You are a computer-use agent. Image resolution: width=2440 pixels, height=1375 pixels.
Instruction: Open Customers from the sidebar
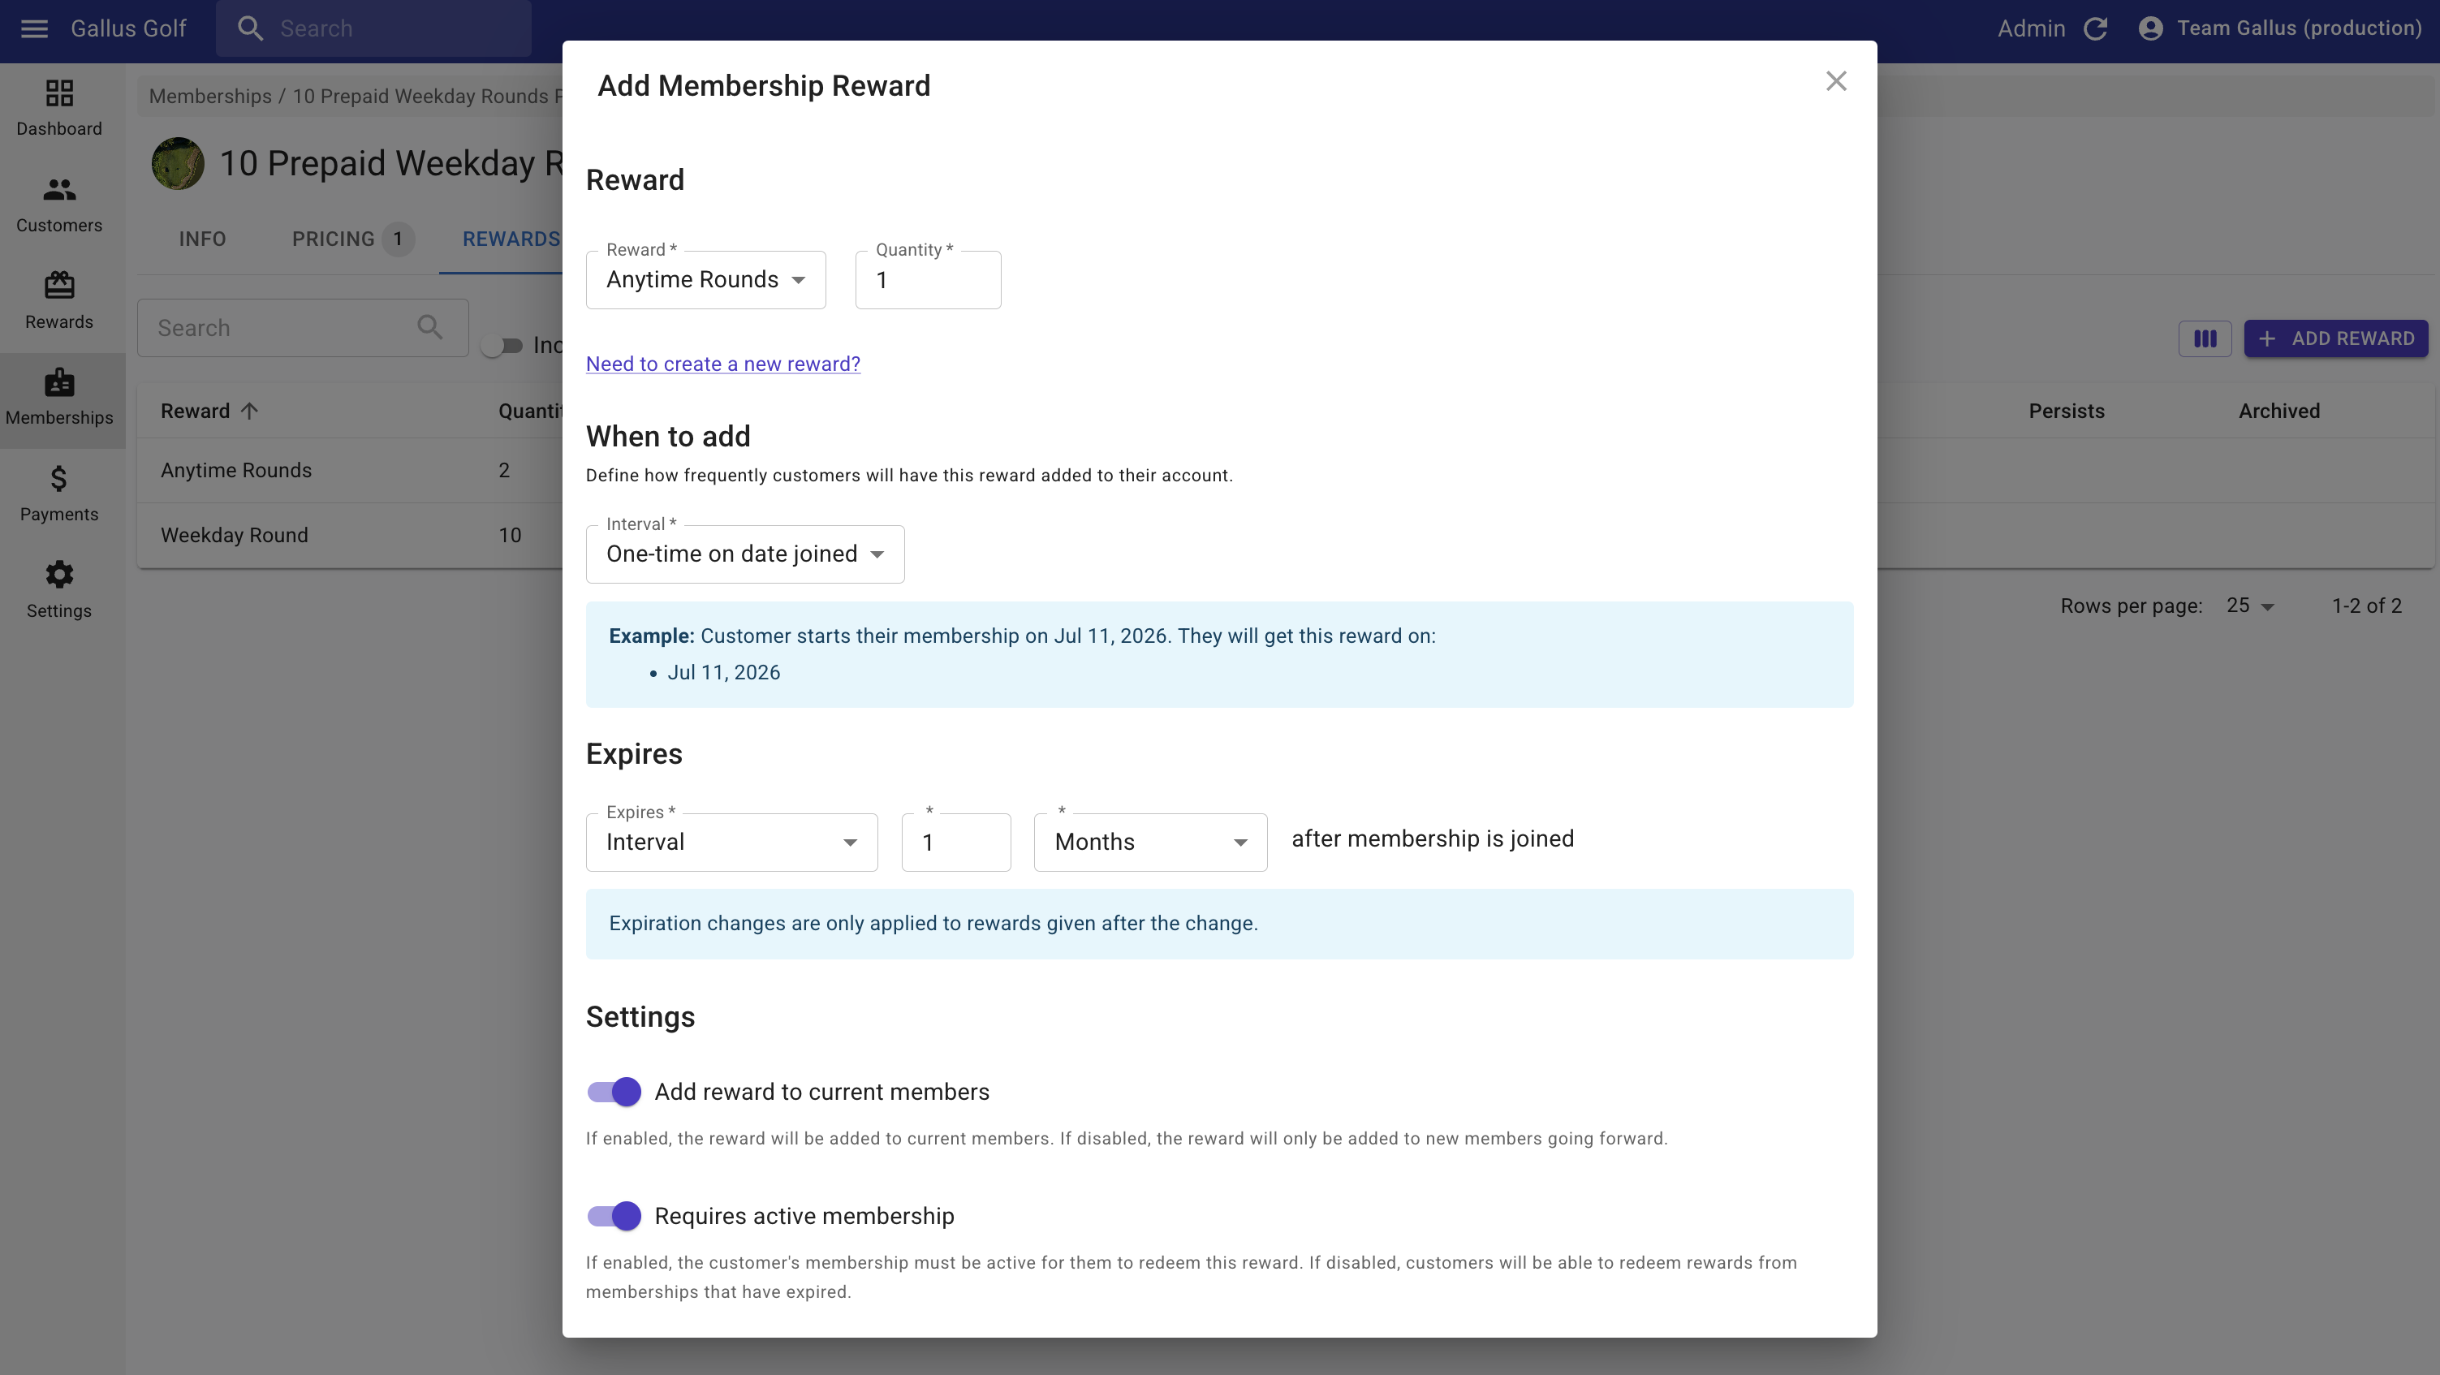click(x=58, y=204)
